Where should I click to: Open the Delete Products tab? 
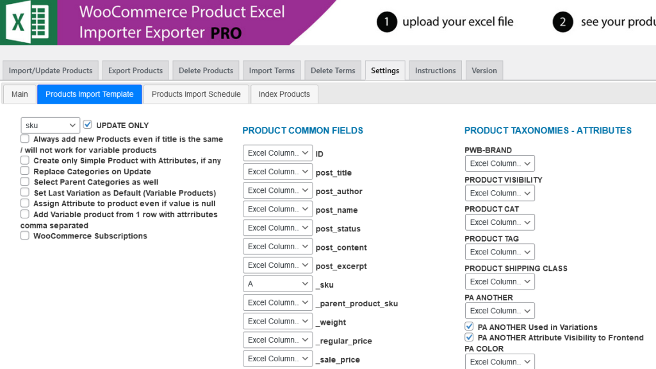pos(206,70)
